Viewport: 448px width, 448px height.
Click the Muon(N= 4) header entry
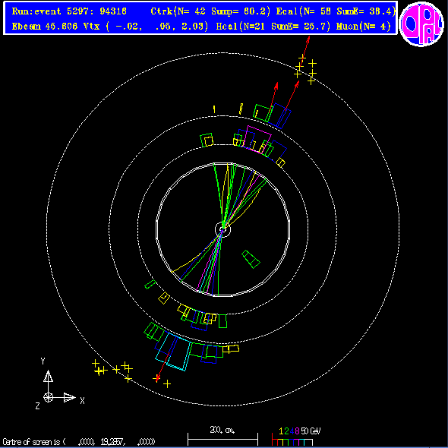364,27
